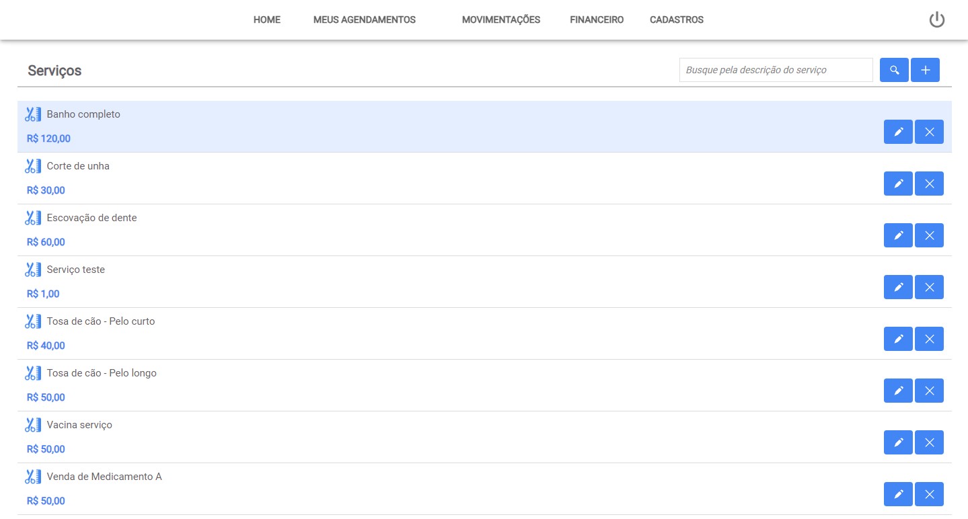This screenshot has width=968, height=519.
Task: Open the Financeiro menu
Action: point(596,20)
